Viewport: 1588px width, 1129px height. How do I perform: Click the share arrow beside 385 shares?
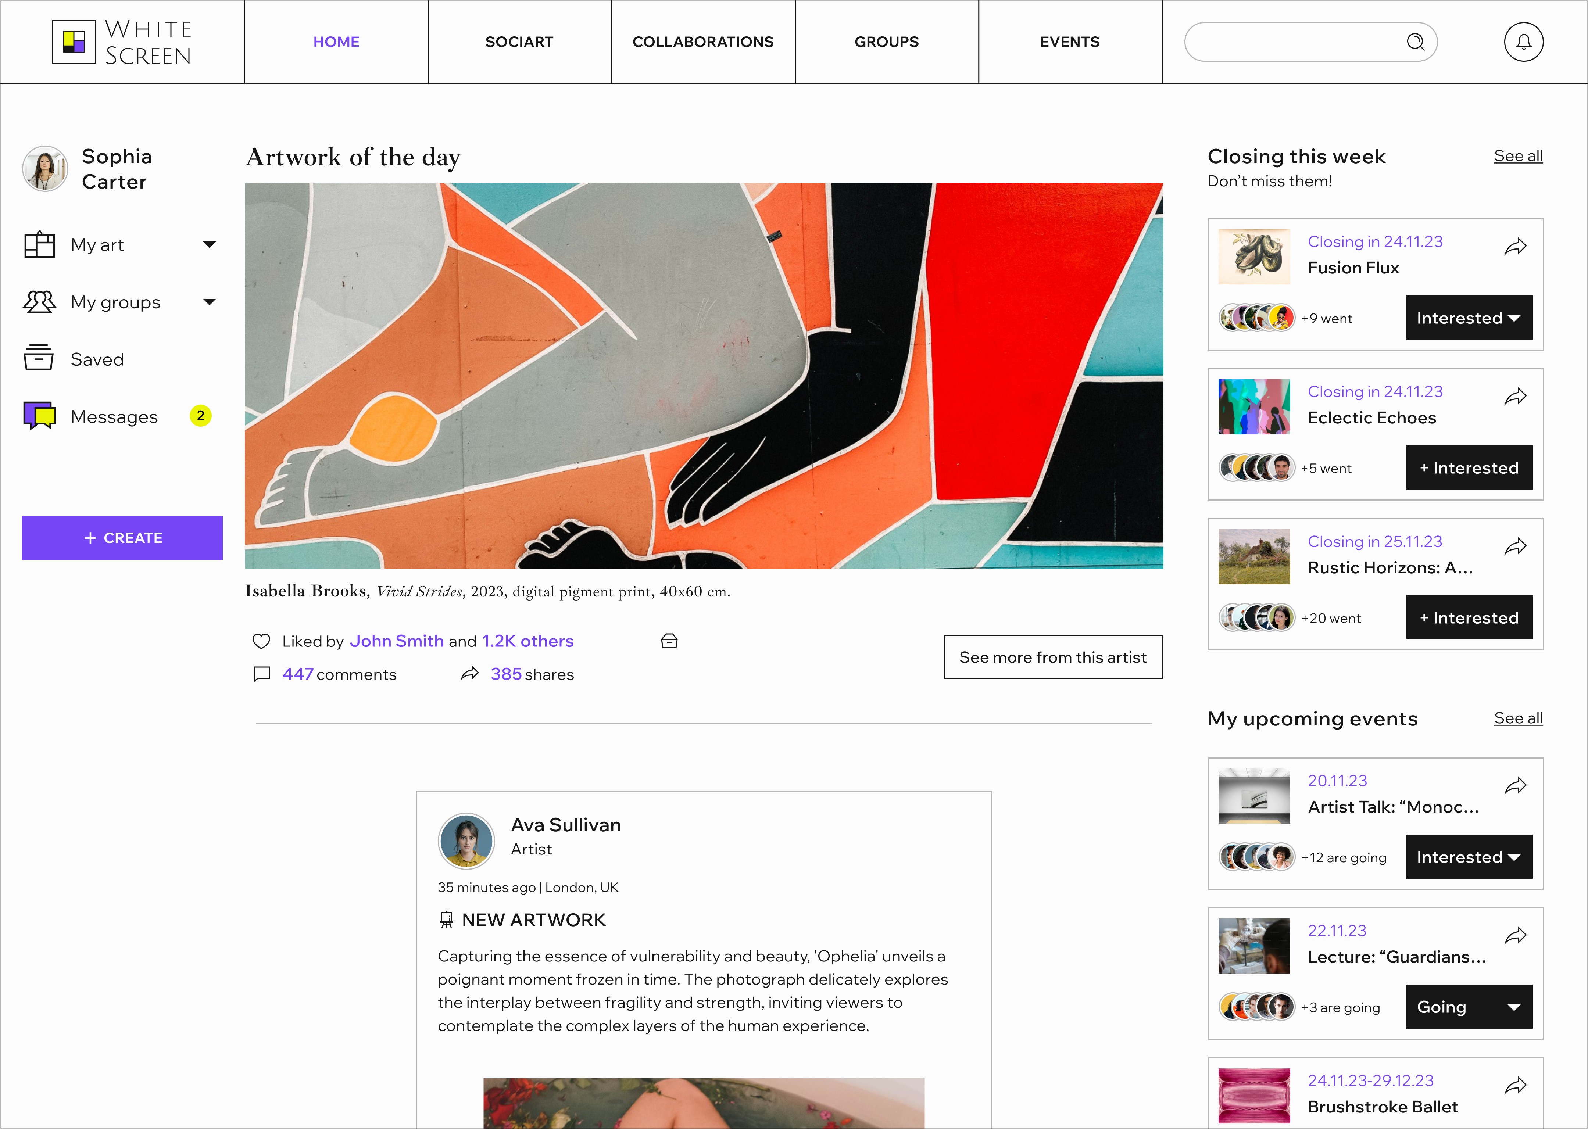point(470,674)
